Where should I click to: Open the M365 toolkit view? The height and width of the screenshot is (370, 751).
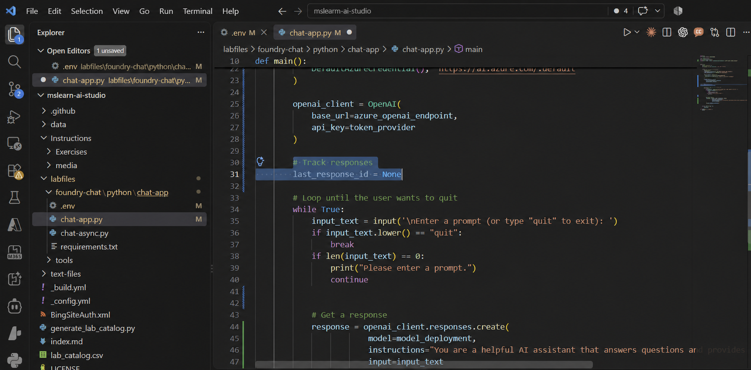[x=14, y=252]
